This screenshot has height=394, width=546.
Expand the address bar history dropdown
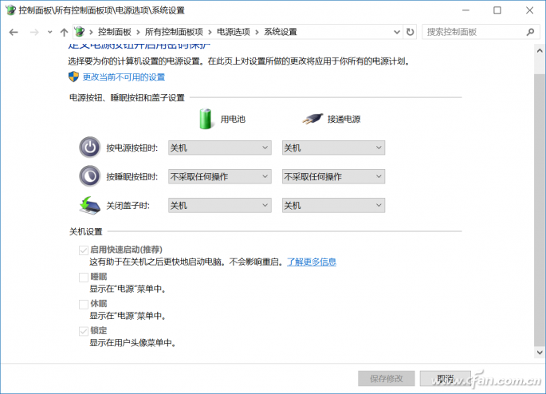click(x=397, y=32)
